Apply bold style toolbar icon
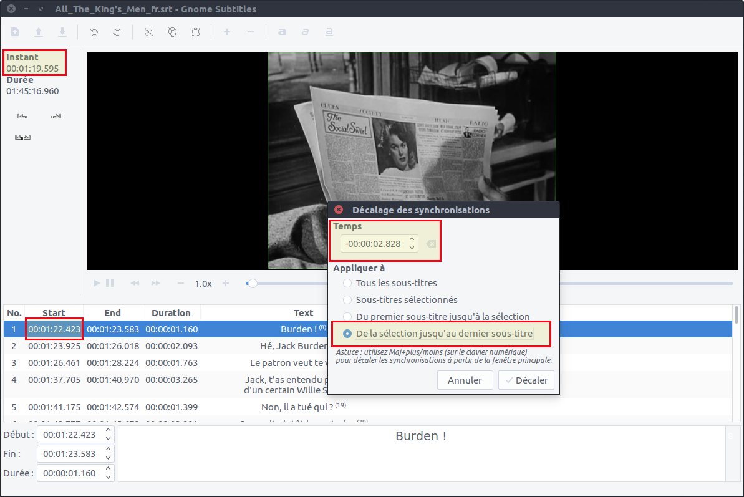 282,32
